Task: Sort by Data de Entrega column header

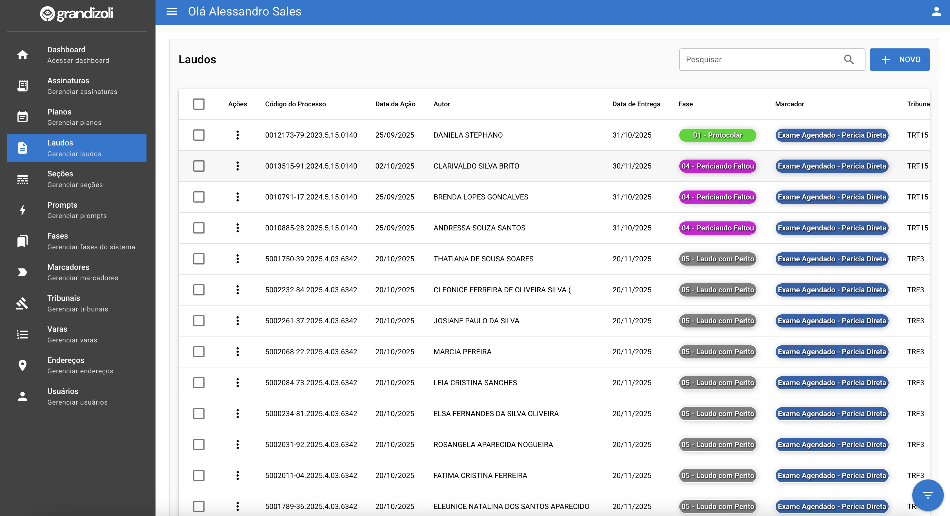Action: coord(636,104)
